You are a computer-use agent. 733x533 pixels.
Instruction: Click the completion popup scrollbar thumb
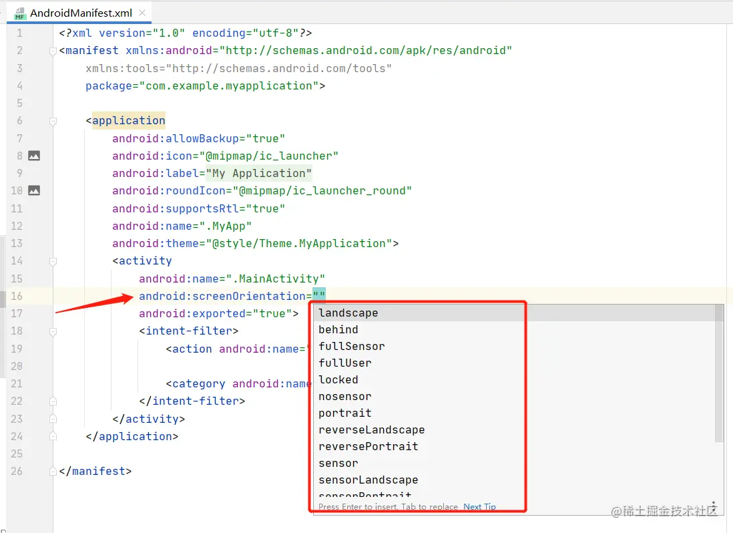(719, 373)
